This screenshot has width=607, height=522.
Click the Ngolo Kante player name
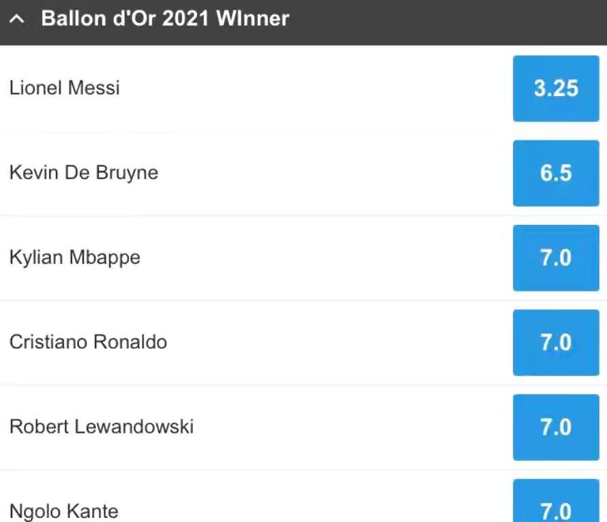pyautogui.click(x=64, y=512)
